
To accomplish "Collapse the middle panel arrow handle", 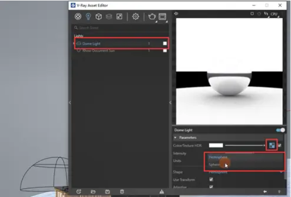I will click(x=170, y=102).
